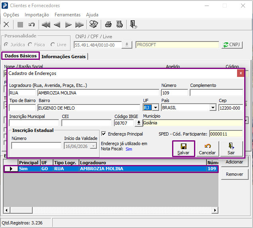Go to first record with double-left arrow
The width and height of the screenshot is (253, 228).
46,25
